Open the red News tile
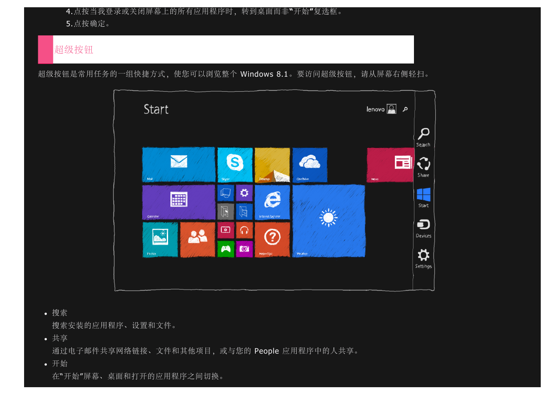 390,165
